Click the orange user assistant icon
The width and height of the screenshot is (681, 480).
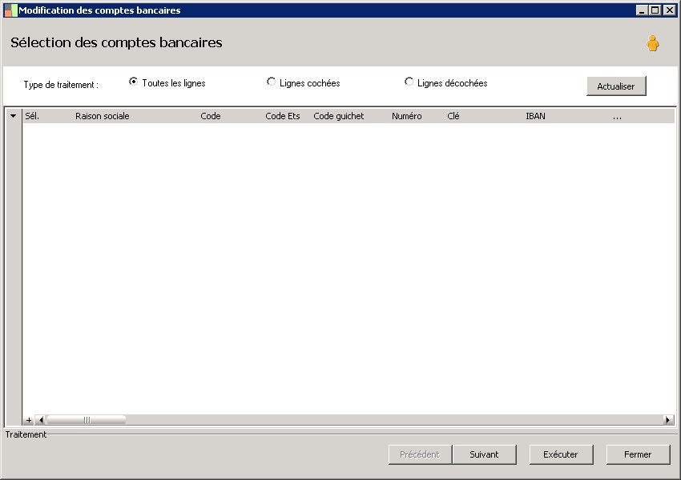pyautogui.click(x=652, y=43)
